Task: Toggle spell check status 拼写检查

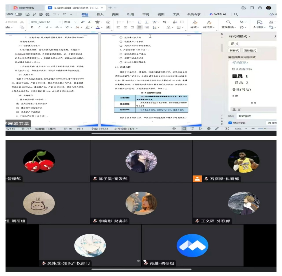Action: coord(125,129)
